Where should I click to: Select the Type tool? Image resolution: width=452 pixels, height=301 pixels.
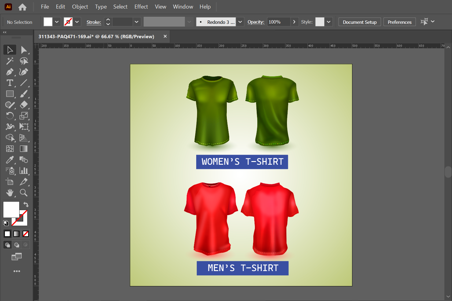tap(10, 83)
